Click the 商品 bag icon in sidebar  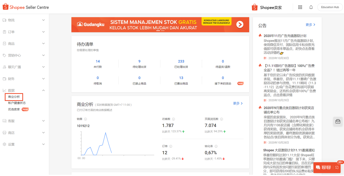(4, 44)
